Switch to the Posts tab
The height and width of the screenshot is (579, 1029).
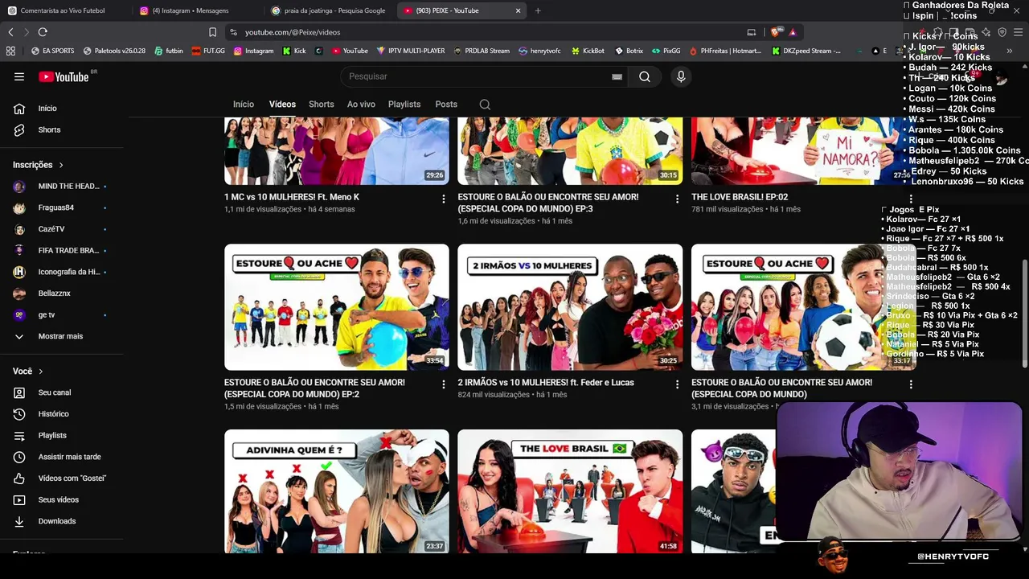[446, 105]
